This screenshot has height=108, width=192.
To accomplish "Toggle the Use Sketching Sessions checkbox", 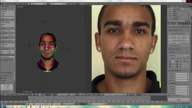I will (x=1, y=55).
